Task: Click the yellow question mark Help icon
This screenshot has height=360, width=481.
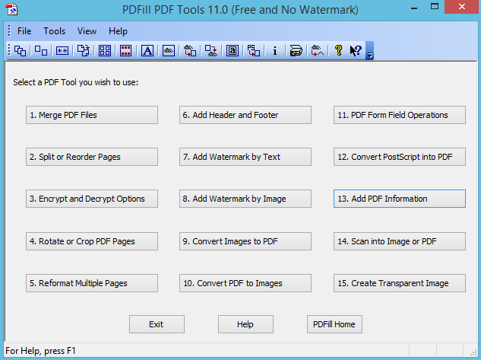Action: tap(339, 51)
